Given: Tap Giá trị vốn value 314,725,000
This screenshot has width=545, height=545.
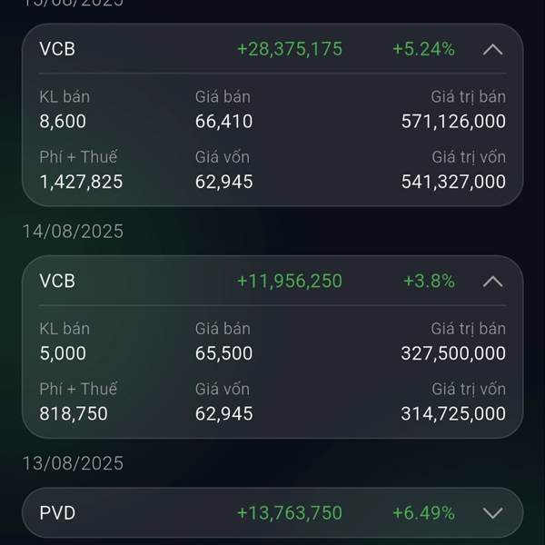Looking at the screenshot, I should pos(453,413).
